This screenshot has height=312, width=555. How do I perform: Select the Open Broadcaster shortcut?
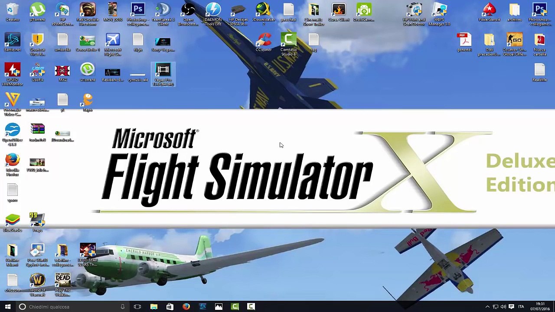pyautogui.click(x=188, y=14)
